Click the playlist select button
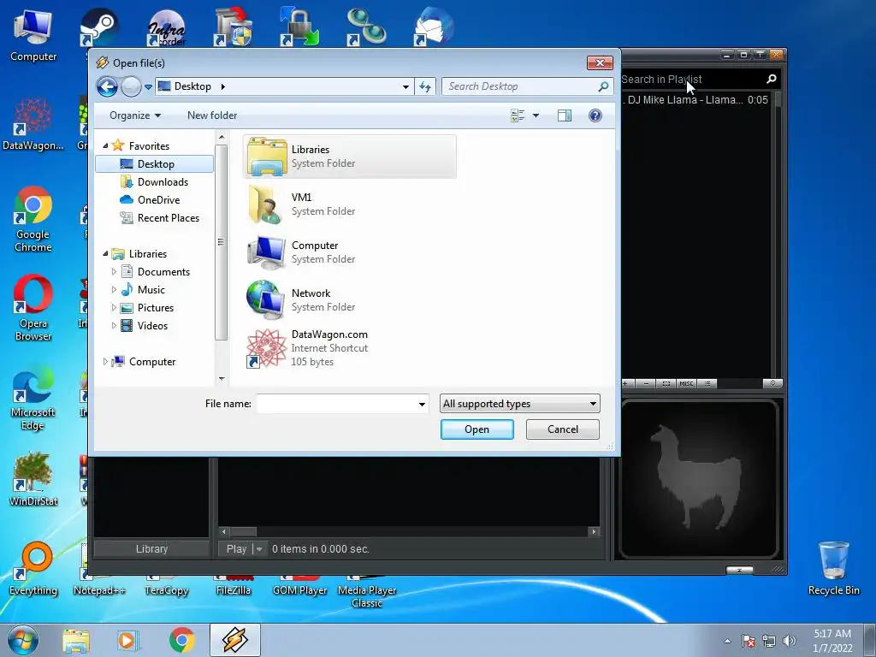Viewport: 876px width, 657px height. click(666, 384)
